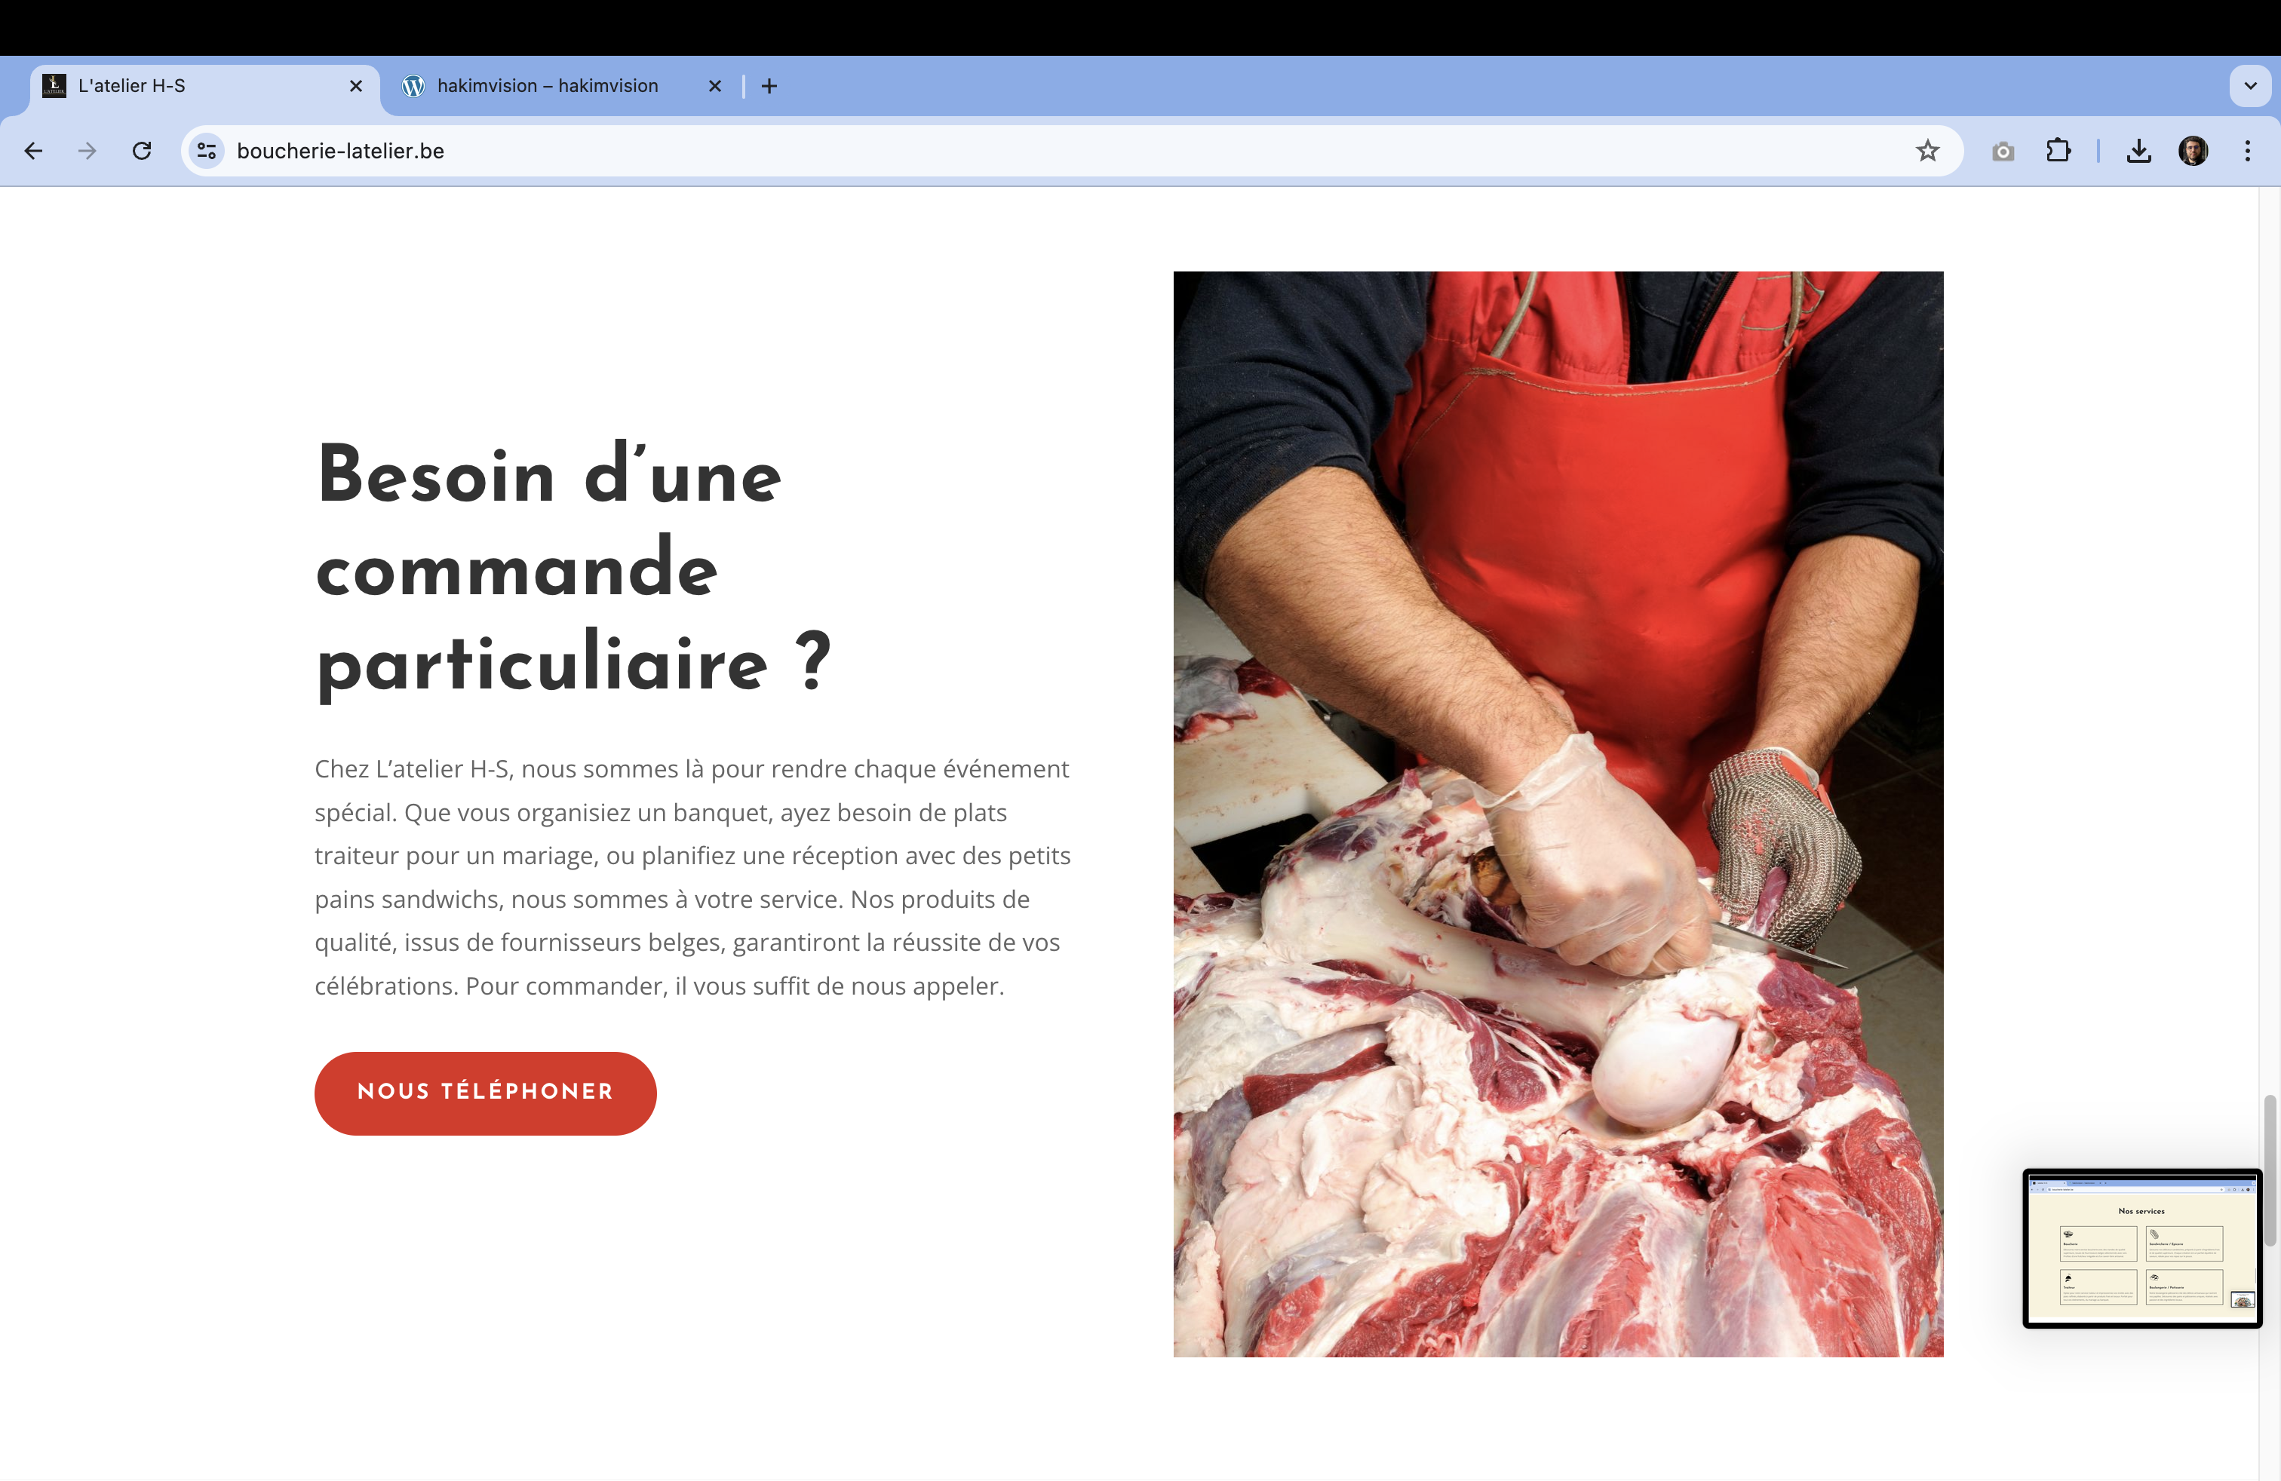Viewport: 2281px width, 1481px height.
Task: Bookmark this page with the star icon
Action: click(1927, 150)
